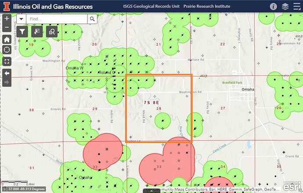Open the ISGS Geological Records Unit link
The width and height of the screenshot is (303, 193).
[151, 7]
